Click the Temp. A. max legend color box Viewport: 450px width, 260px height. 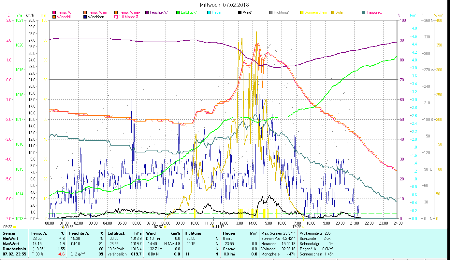tap(116, 12)
